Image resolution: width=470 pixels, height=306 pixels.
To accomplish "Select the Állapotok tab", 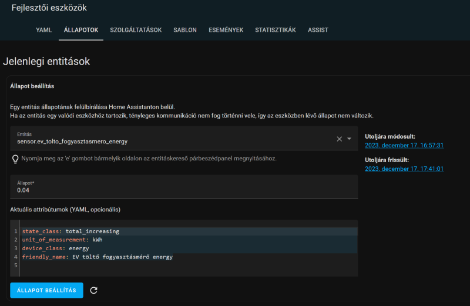I will coord(81,30).
